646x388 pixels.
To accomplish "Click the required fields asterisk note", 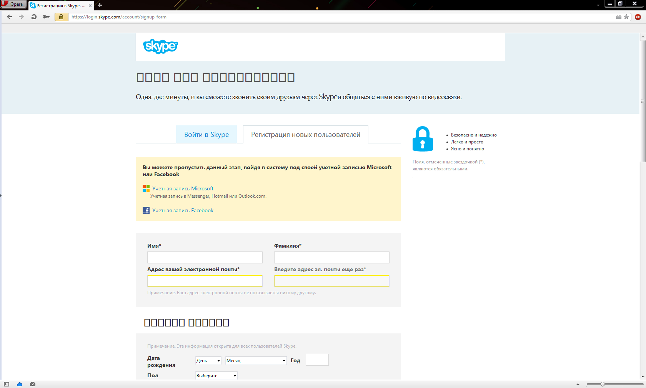I will [x=449, y=165].
